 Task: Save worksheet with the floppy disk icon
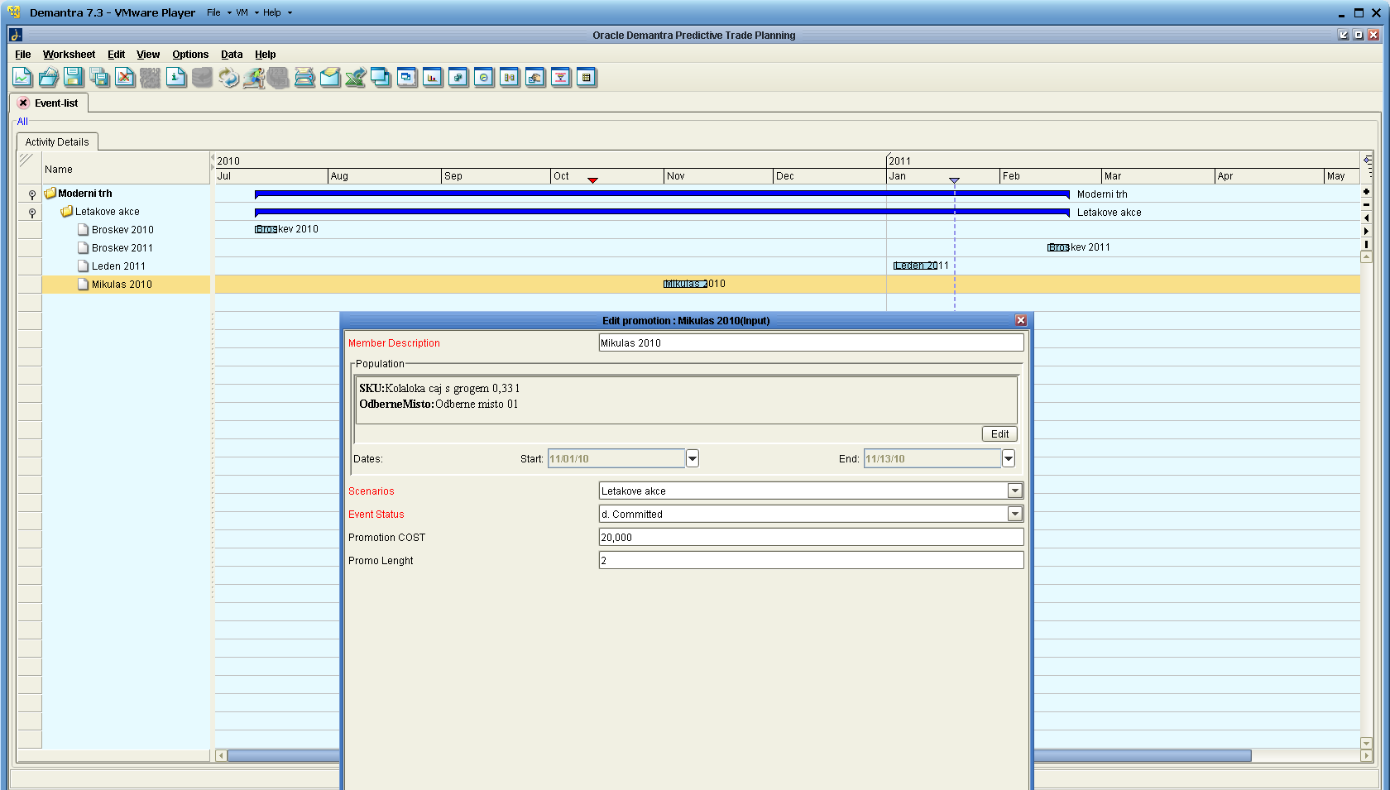(74, 78)
